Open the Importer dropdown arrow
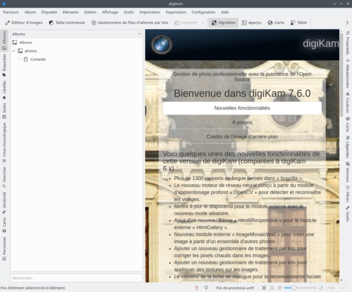This screenshot has height=292, width=352. click(x=203, y=23)
